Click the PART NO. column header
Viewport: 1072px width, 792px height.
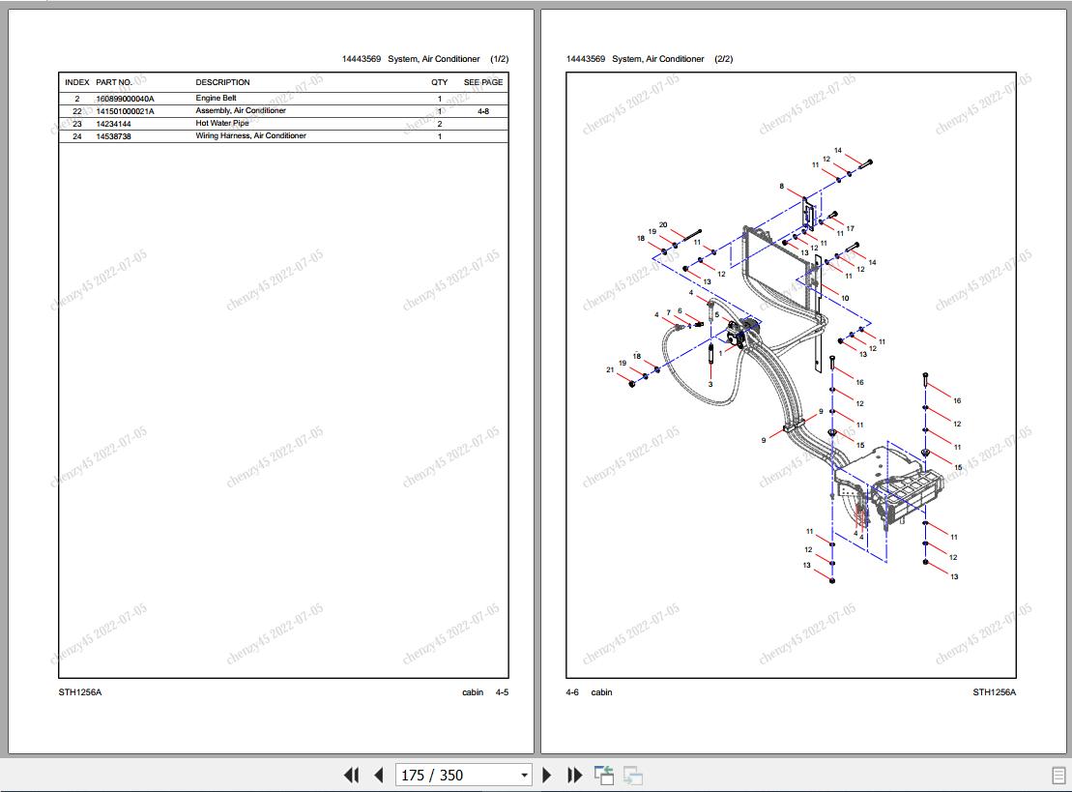coord(114,82)
